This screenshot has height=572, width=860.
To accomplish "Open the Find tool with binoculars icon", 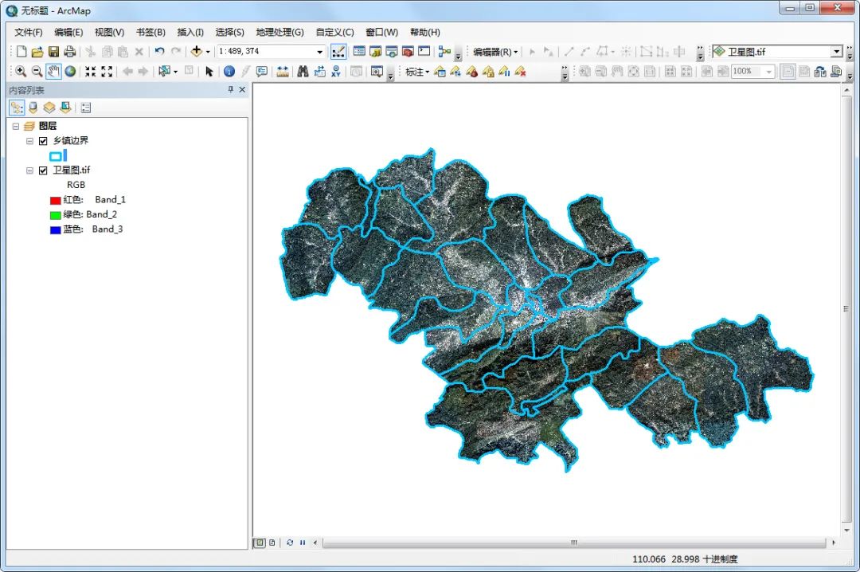I will 303,71.
